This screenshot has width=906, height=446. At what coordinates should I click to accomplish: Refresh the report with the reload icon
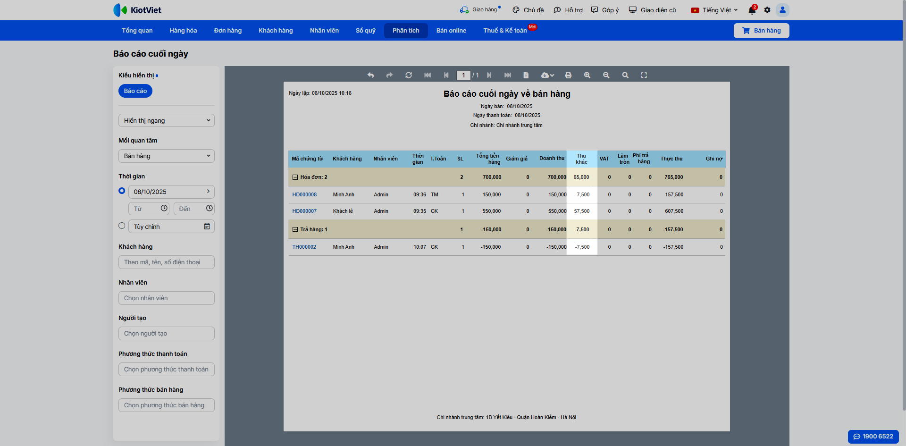[x=409, y=75]
